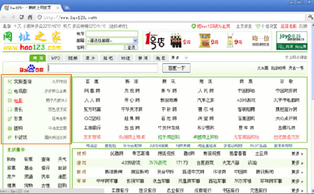Click the 电影 film reel icon
The width and height of the screenshot is (314, 194).
tap(9, 100)
